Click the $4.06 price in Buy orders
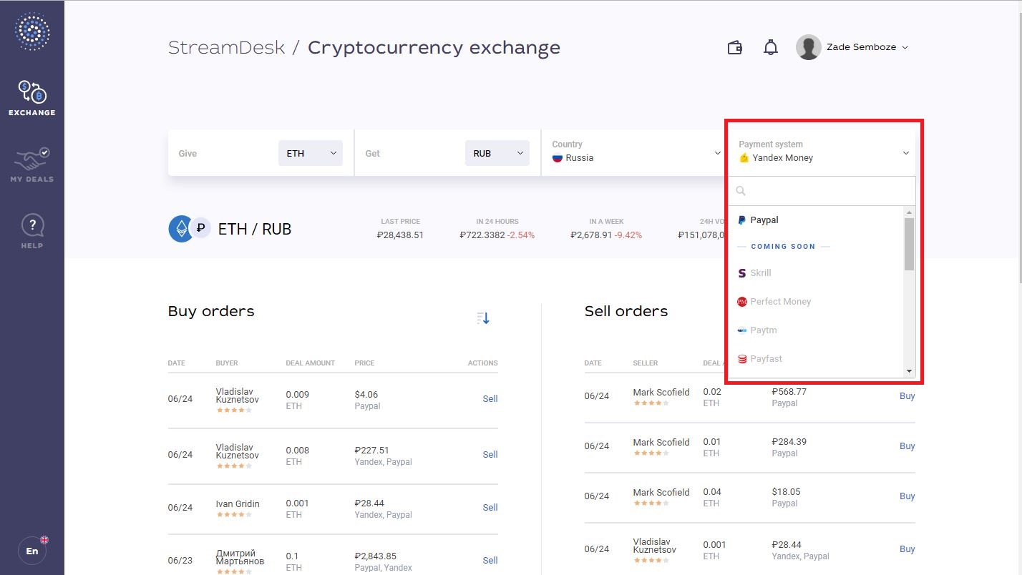 coord(366,395)
